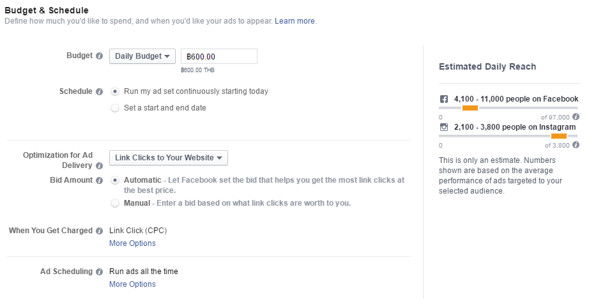589x299 pixels.
Task: Open the Daily Budget dropdown
Action: [x=142, y=56]
